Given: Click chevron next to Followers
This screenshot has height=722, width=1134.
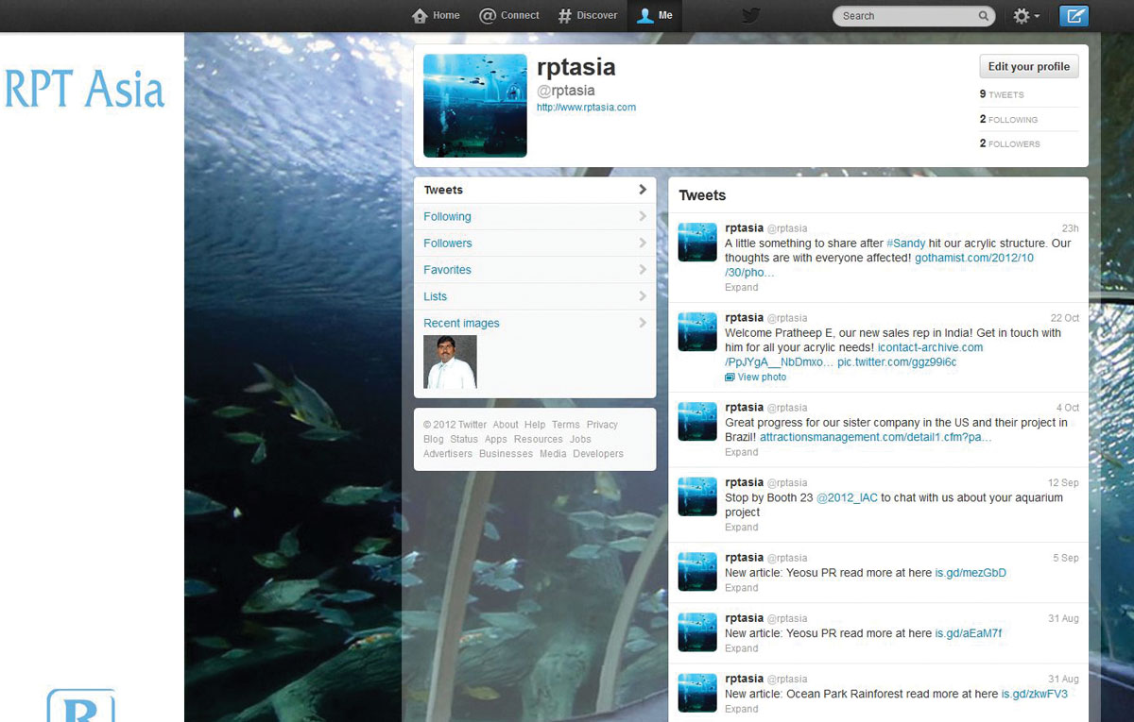Looking at the screenshot, I should coord(643,243).
